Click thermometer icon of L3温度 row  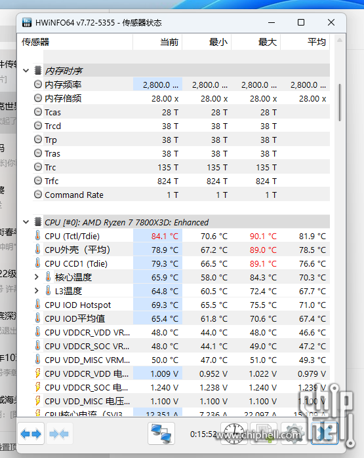[x=49, y=290]
